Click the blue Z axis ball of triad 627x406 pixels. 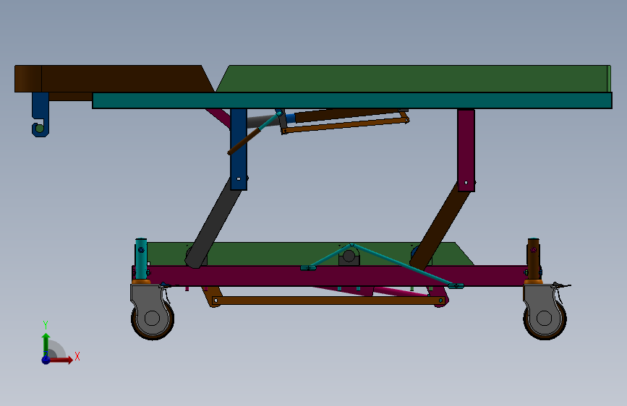[x=46, y=360]
